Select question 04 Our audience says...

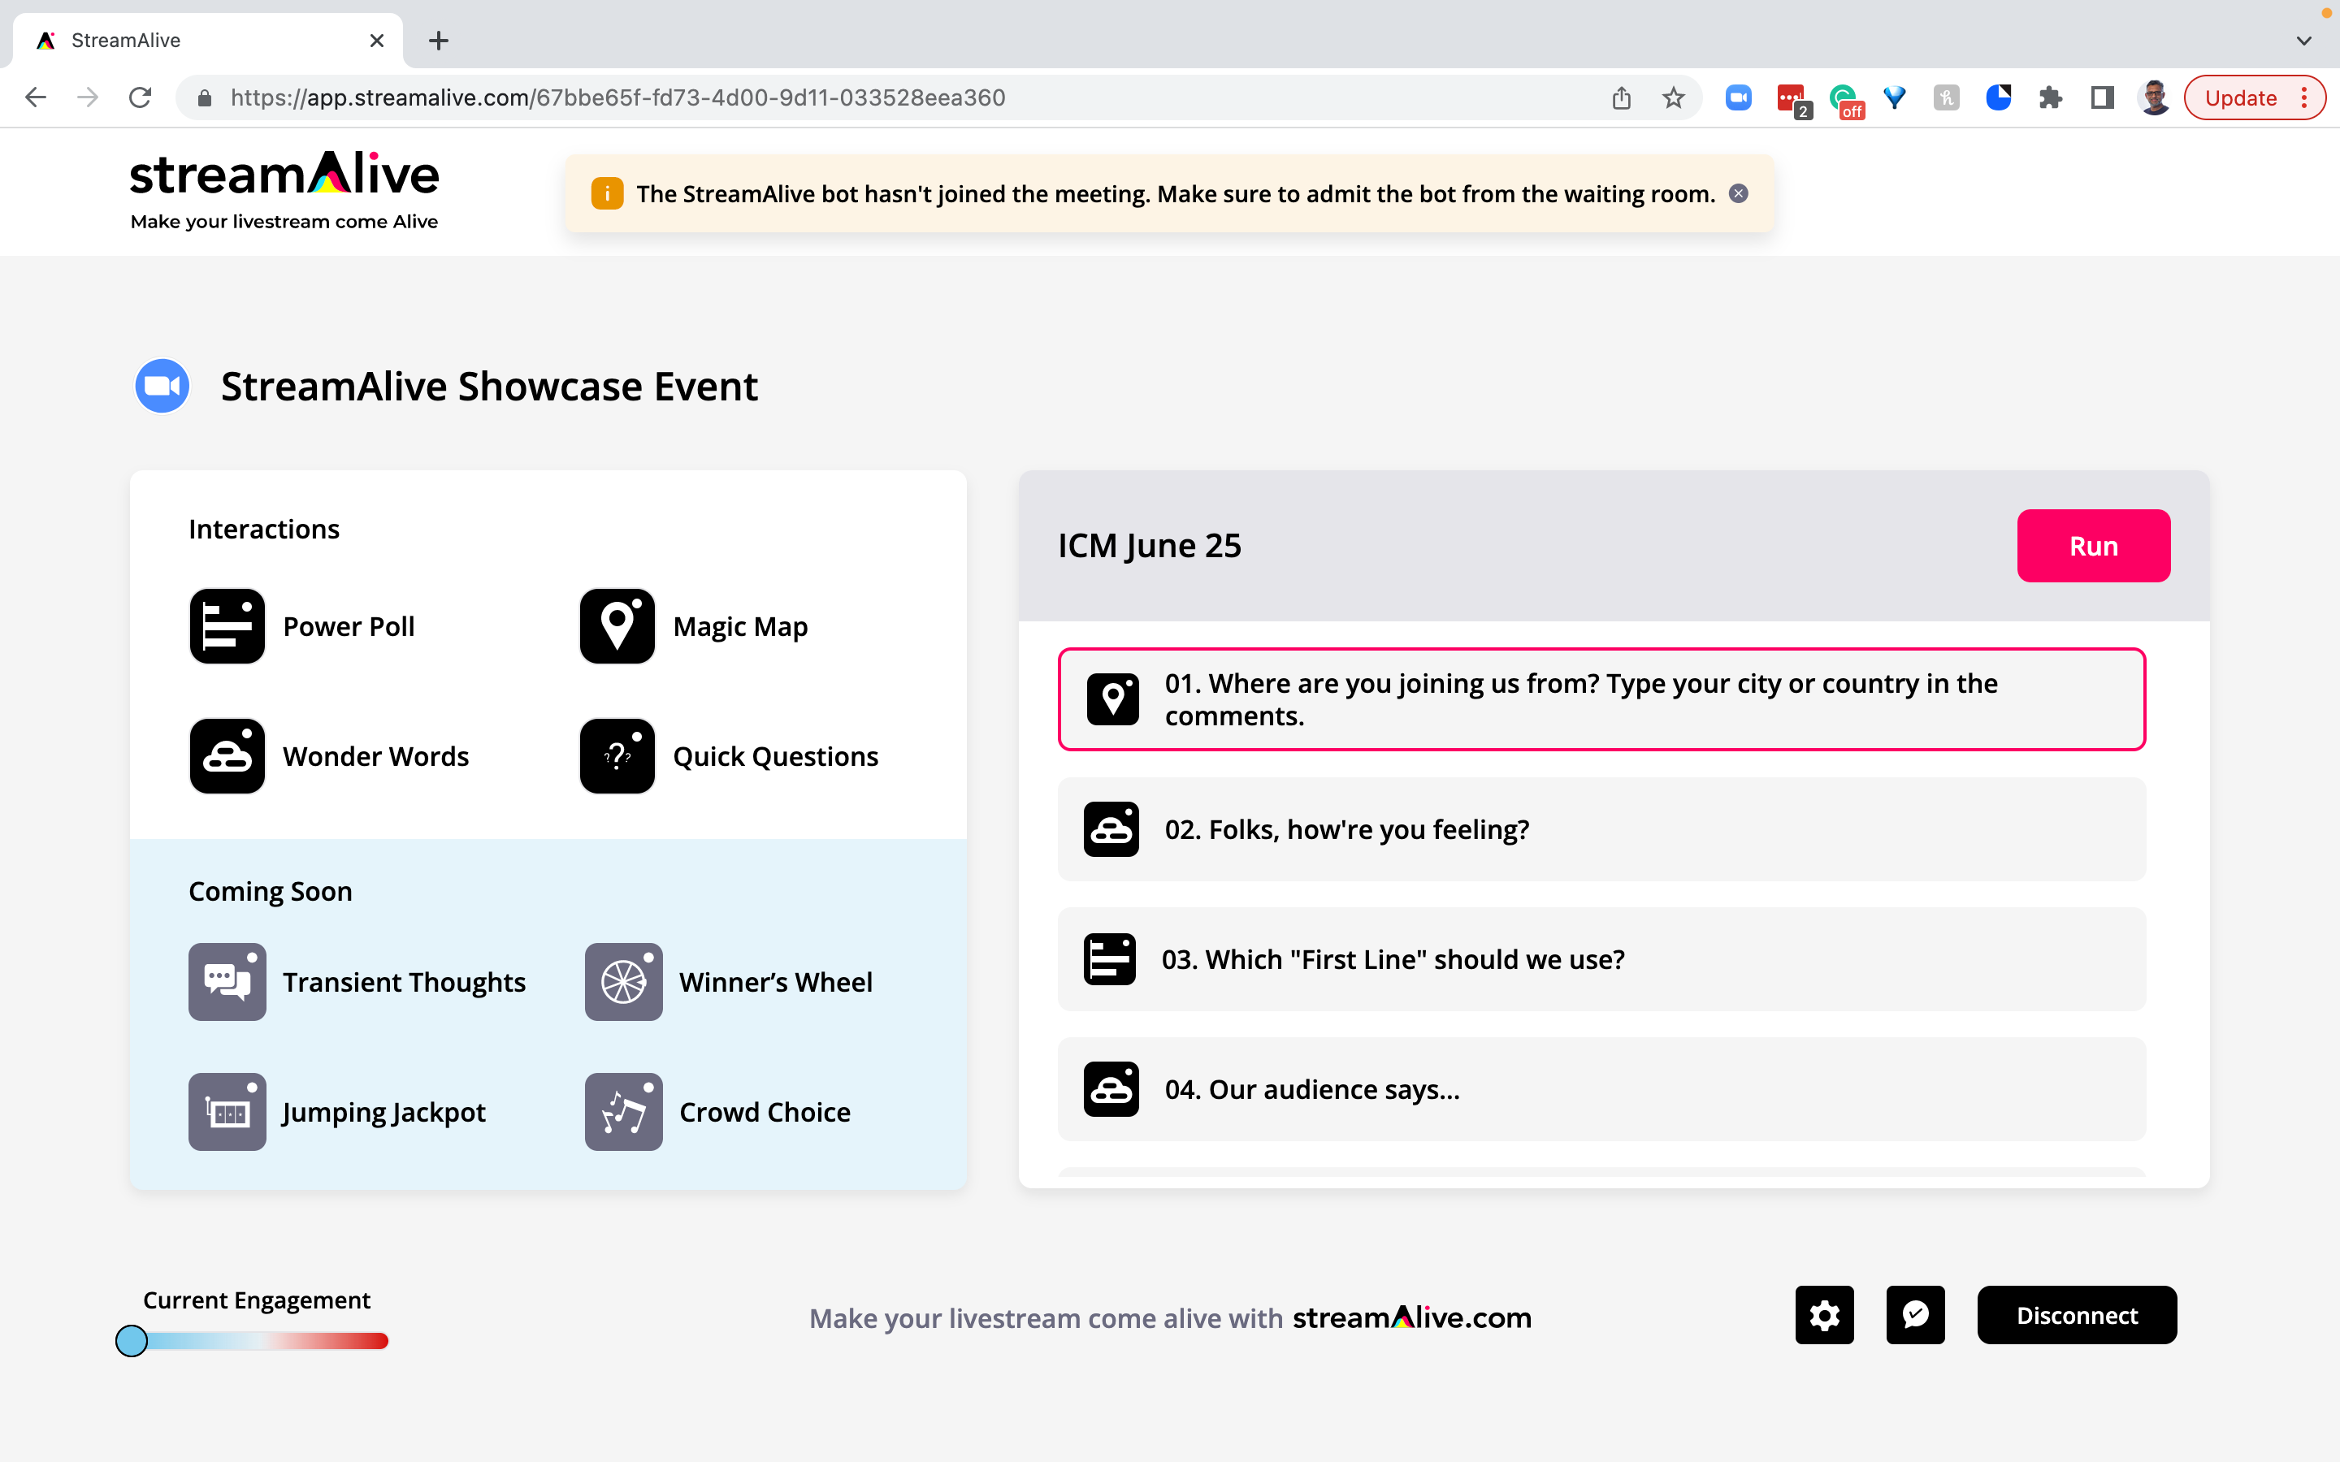[x=1601, y=1090]
